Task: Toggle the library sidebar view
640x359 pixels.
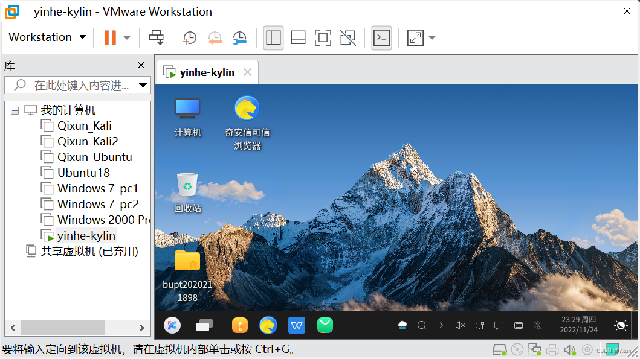Action: pos(274,37)
